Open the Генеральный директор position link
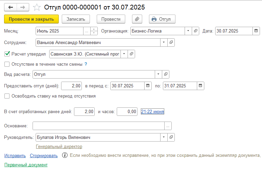 click(x=59, y=147)
